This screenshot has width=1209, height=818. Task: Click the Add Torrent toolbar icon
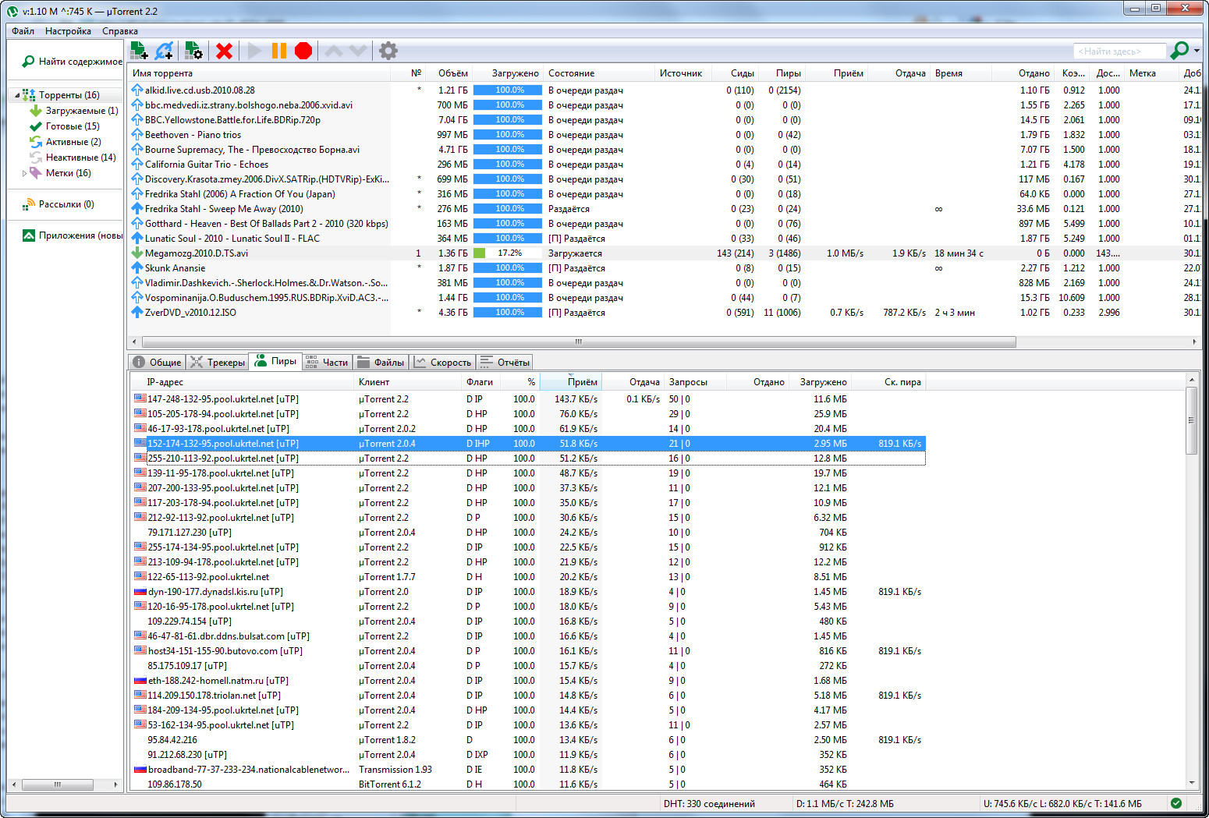pos(139,51)
